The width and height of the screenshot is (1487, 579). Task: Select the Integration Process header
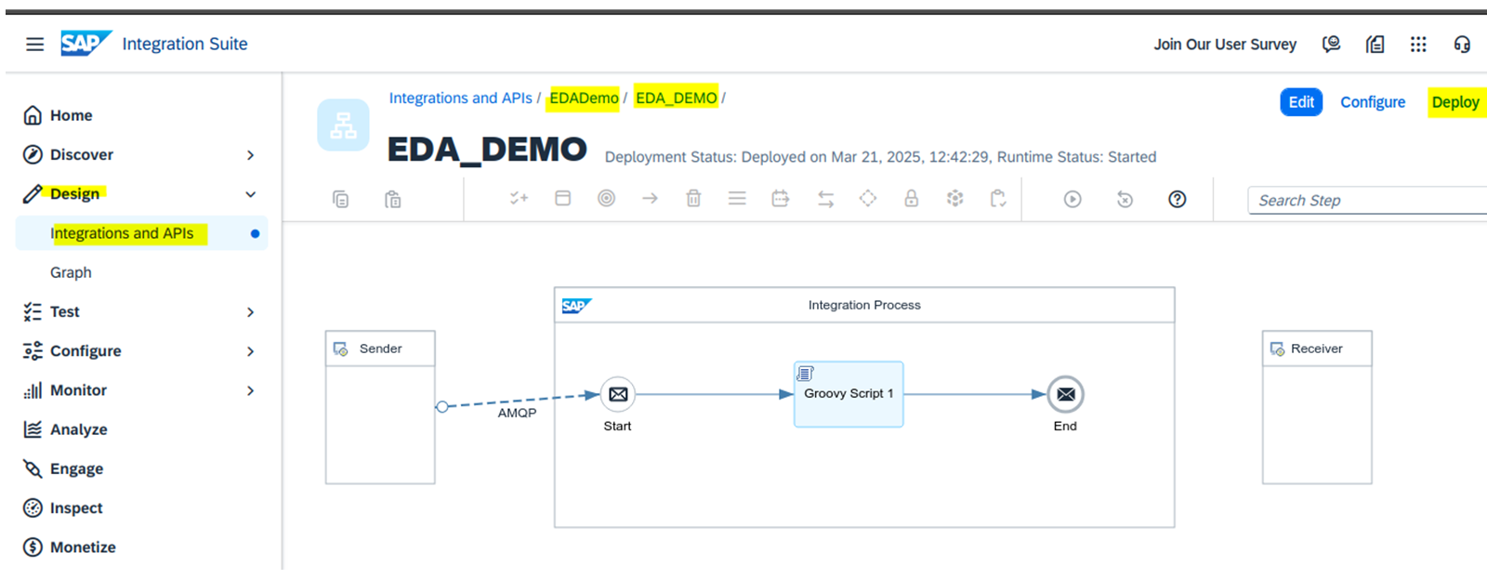[x=864, y=305]
